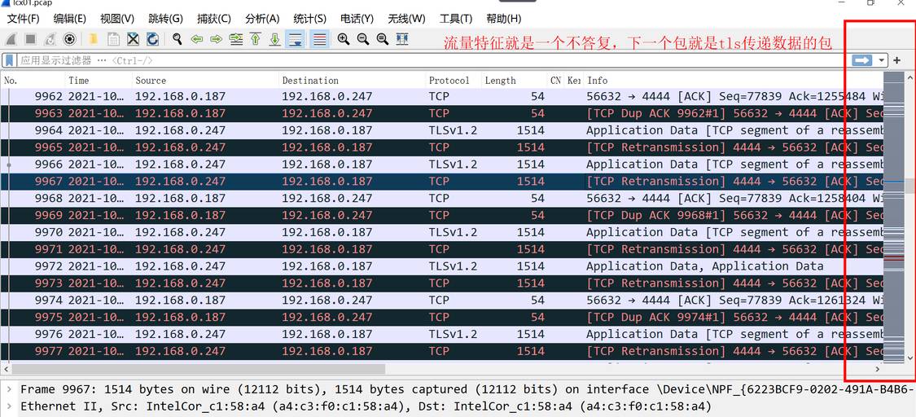This screenshot has width=916, height=417.
Task: Open the 文件(F) menu
Action: 23,19
